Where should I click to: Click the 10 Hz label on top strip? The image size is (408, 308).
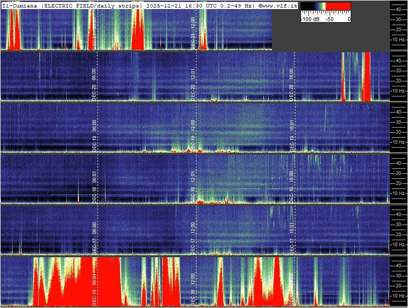click(x=399, y=39)
